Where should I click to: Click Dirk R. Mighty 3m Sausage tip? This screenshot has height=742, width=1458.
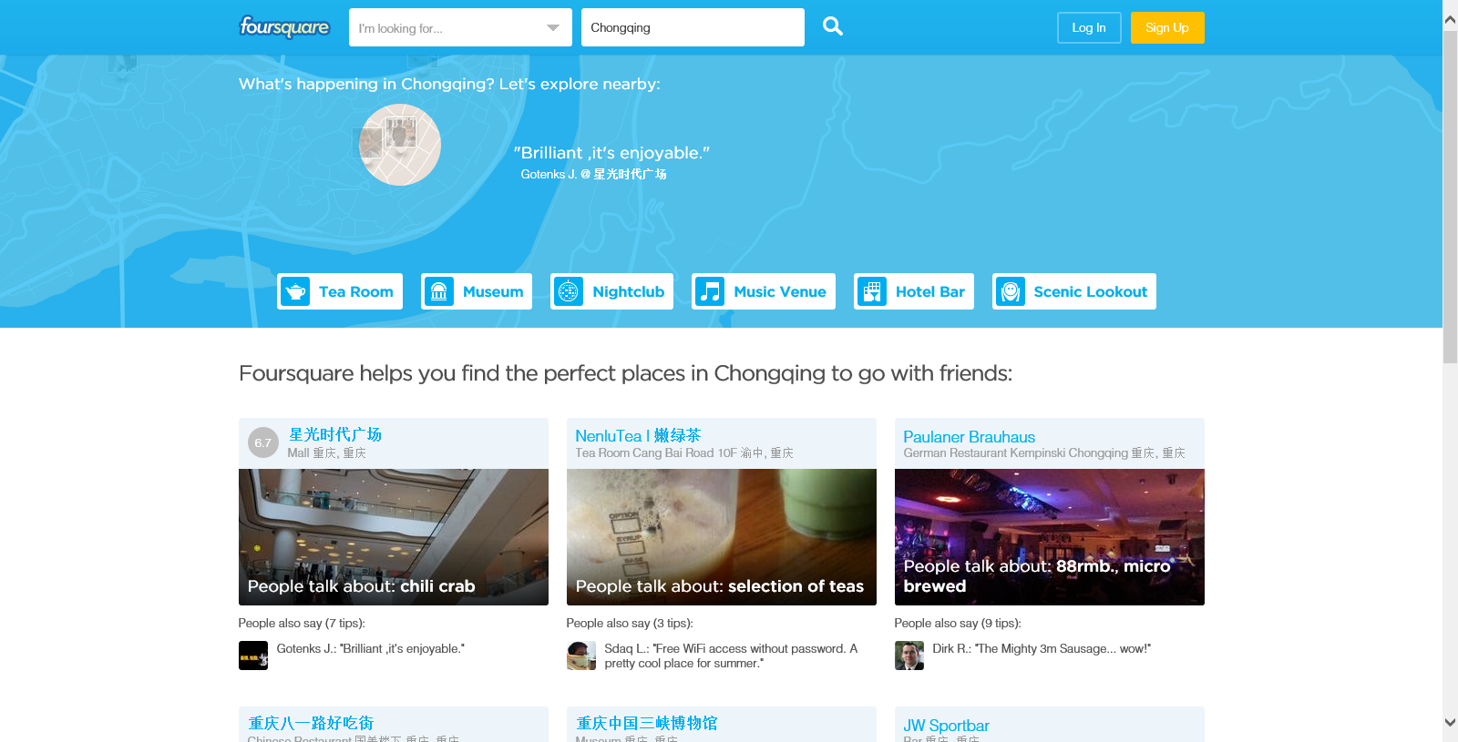(1042, 648)
